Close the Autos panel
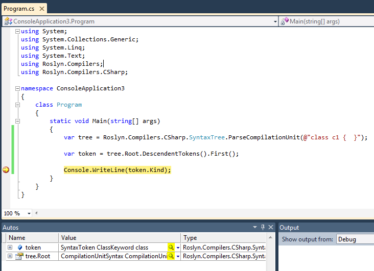This screenshot has width=374, height=271. [271, 228]
